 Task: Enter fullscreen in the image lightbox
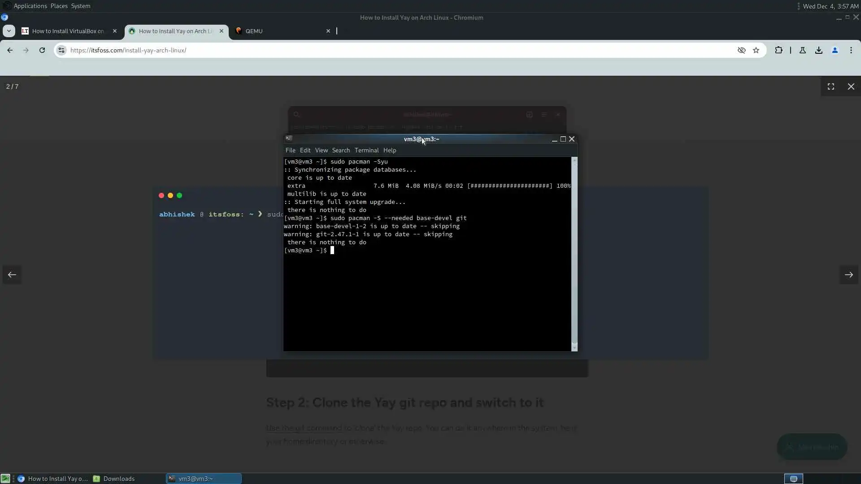coord(831,86)
